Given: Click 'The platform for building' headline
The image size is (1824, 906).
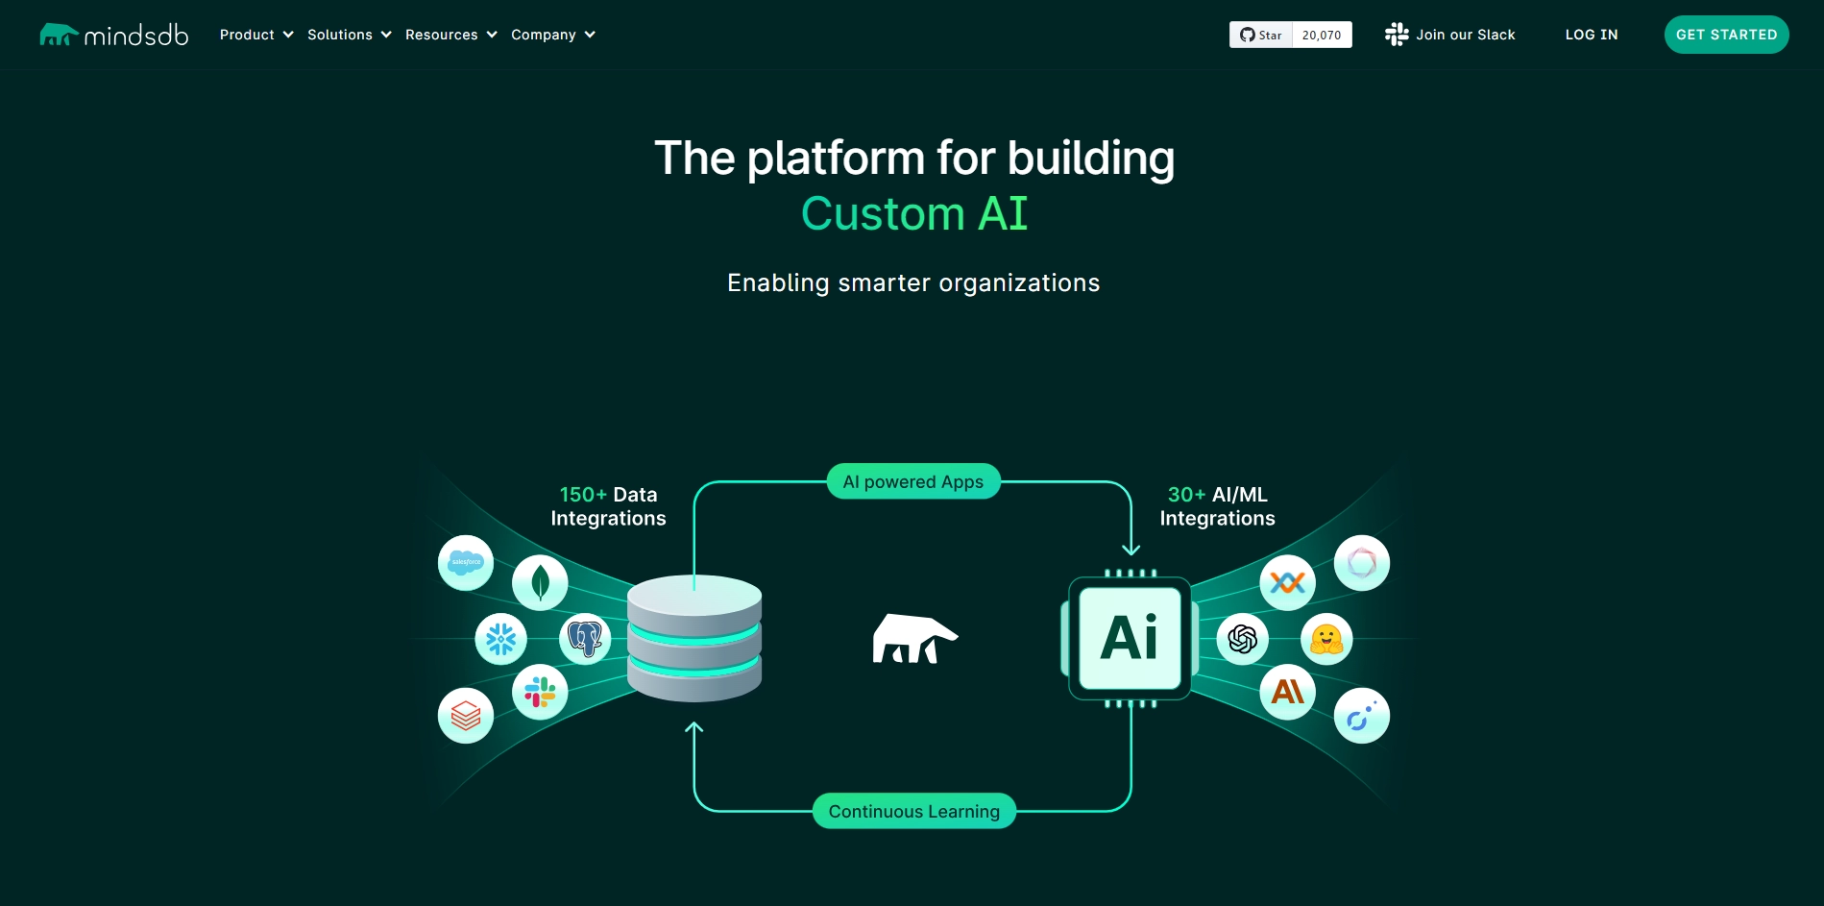Looking at the screenshot, I should click(914, 158).
